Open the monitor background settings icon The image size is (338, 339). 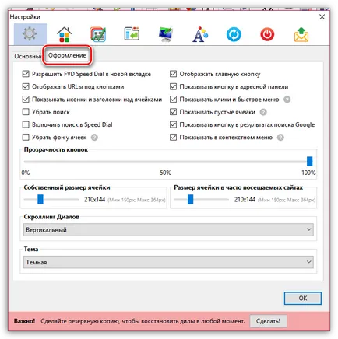166,34
